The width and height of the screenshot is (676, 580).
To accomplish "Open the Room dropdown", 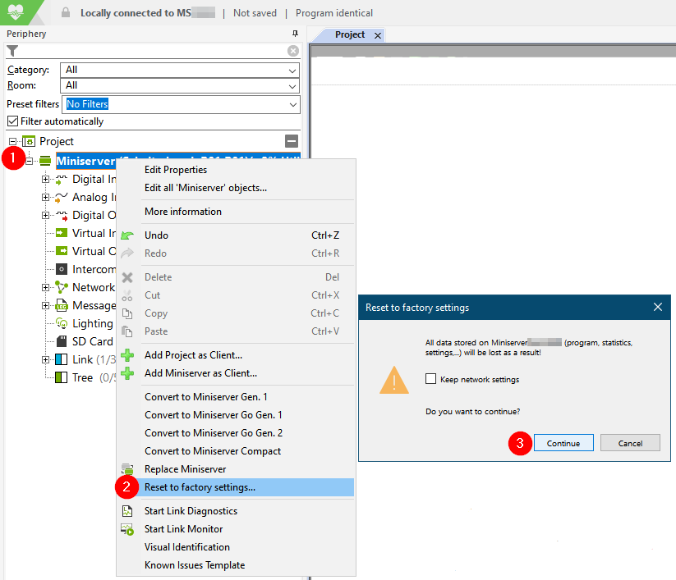I will (180, 85).
